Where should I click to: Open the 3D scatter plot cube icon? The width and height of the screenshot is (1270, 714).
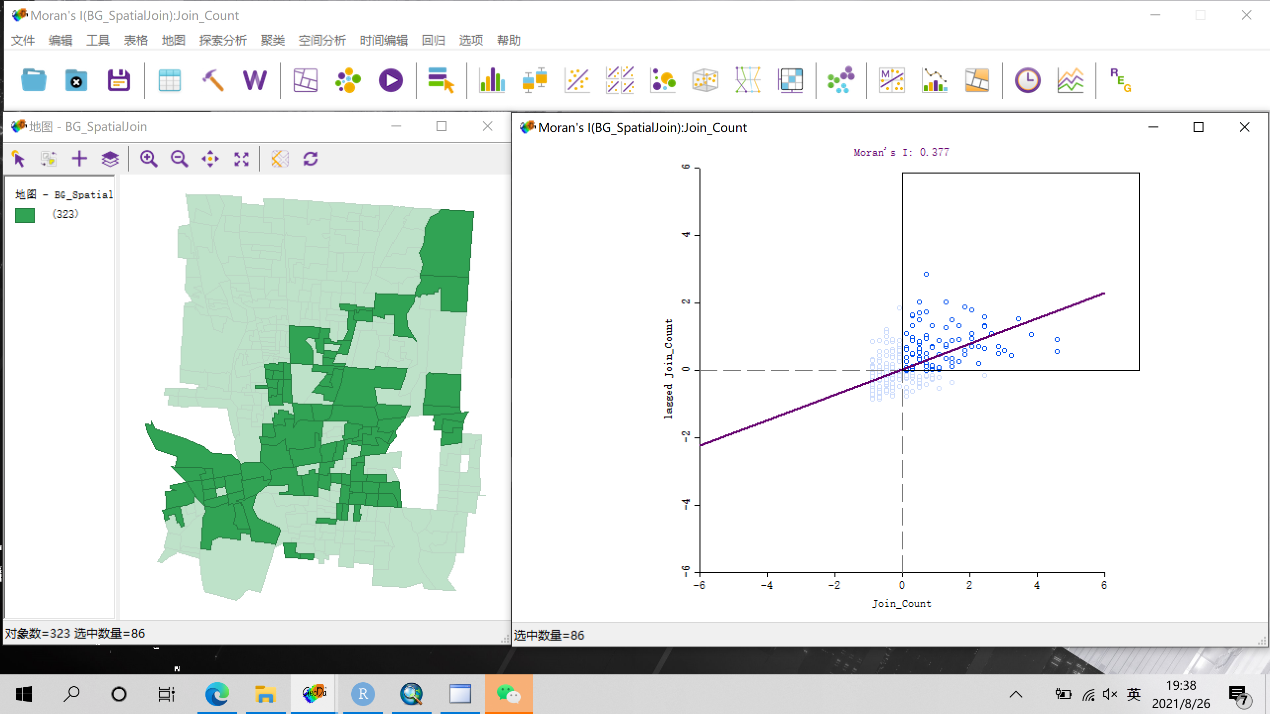(705, 80)
